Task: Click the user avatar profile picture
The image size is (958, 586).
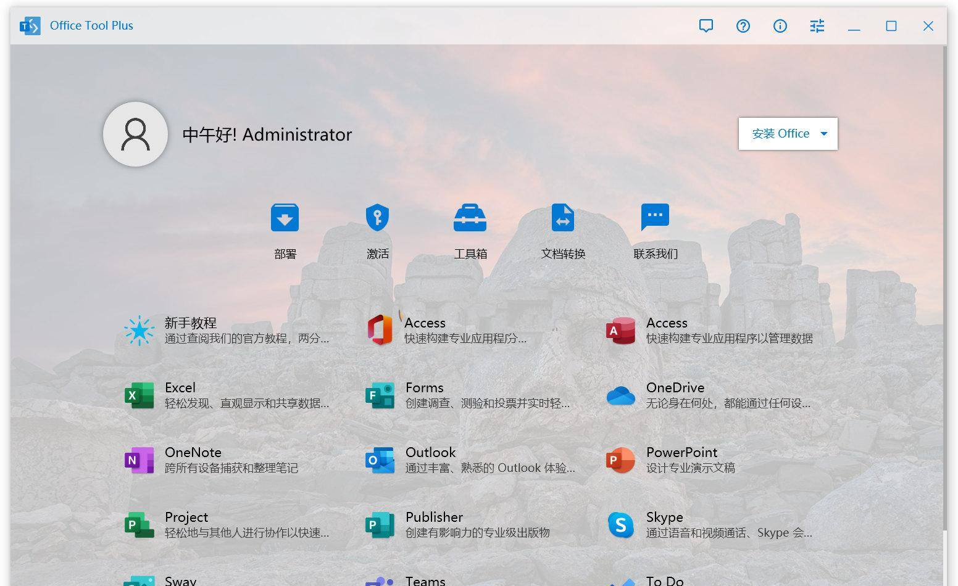Action: 135,134
